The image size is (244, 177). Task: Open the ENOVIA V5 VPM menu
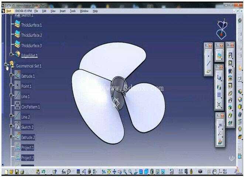(x=24, y=11)
